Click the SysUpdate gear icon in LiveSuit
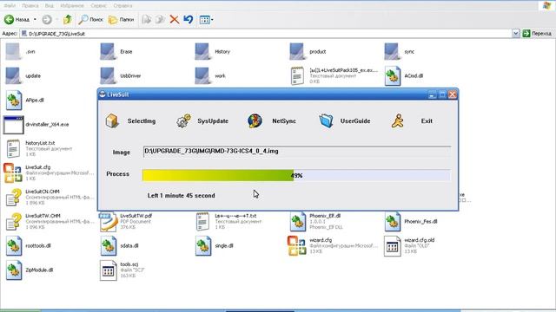Viewport: 556px width, 312px height. click(183, 121)
